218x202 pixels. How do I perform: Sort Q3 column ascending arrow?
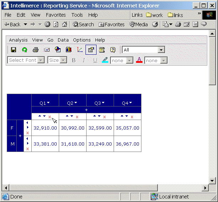pyautogui.click(x=94, y=116)
